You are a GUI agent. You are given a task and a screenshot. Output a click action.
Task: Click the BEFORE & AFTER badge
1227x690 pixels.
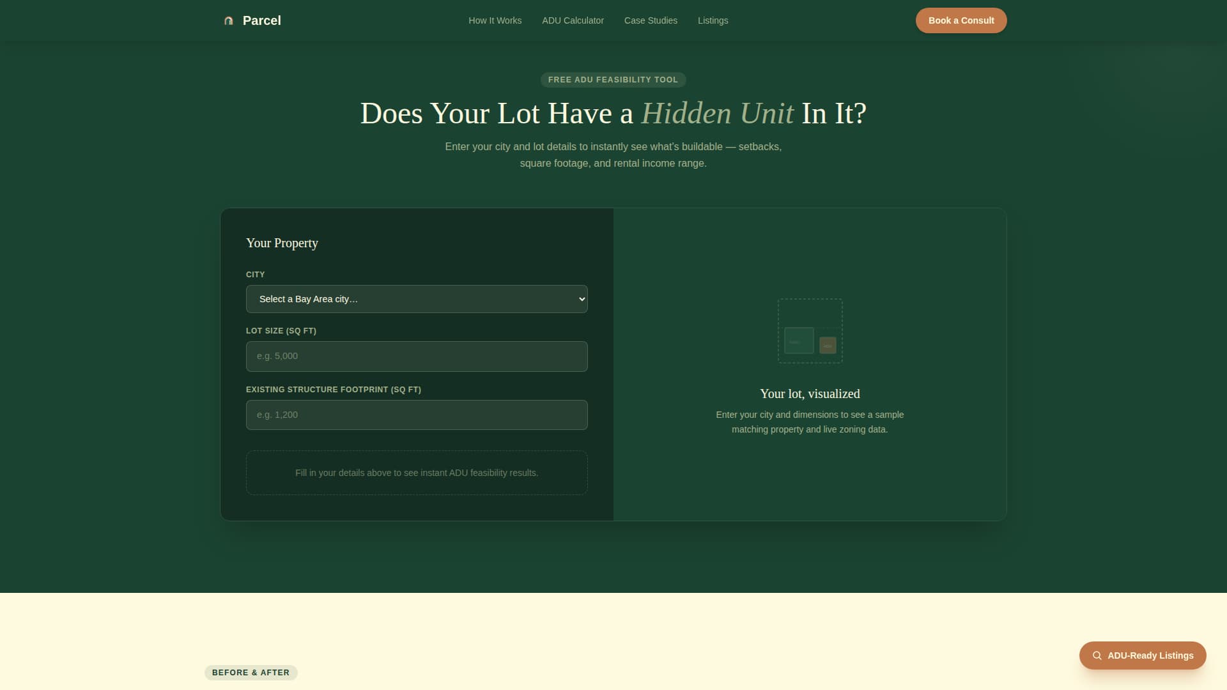pyautogui.click(x=251, y=672)
